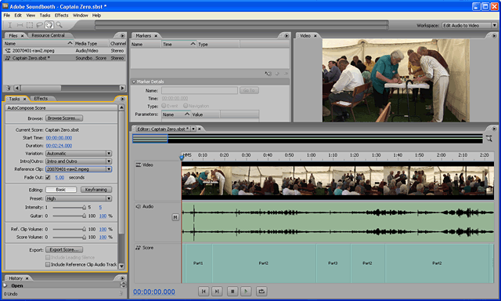Screen dimensions: 501x301
Task: Click the green Play button
Action: click(246, 292)
